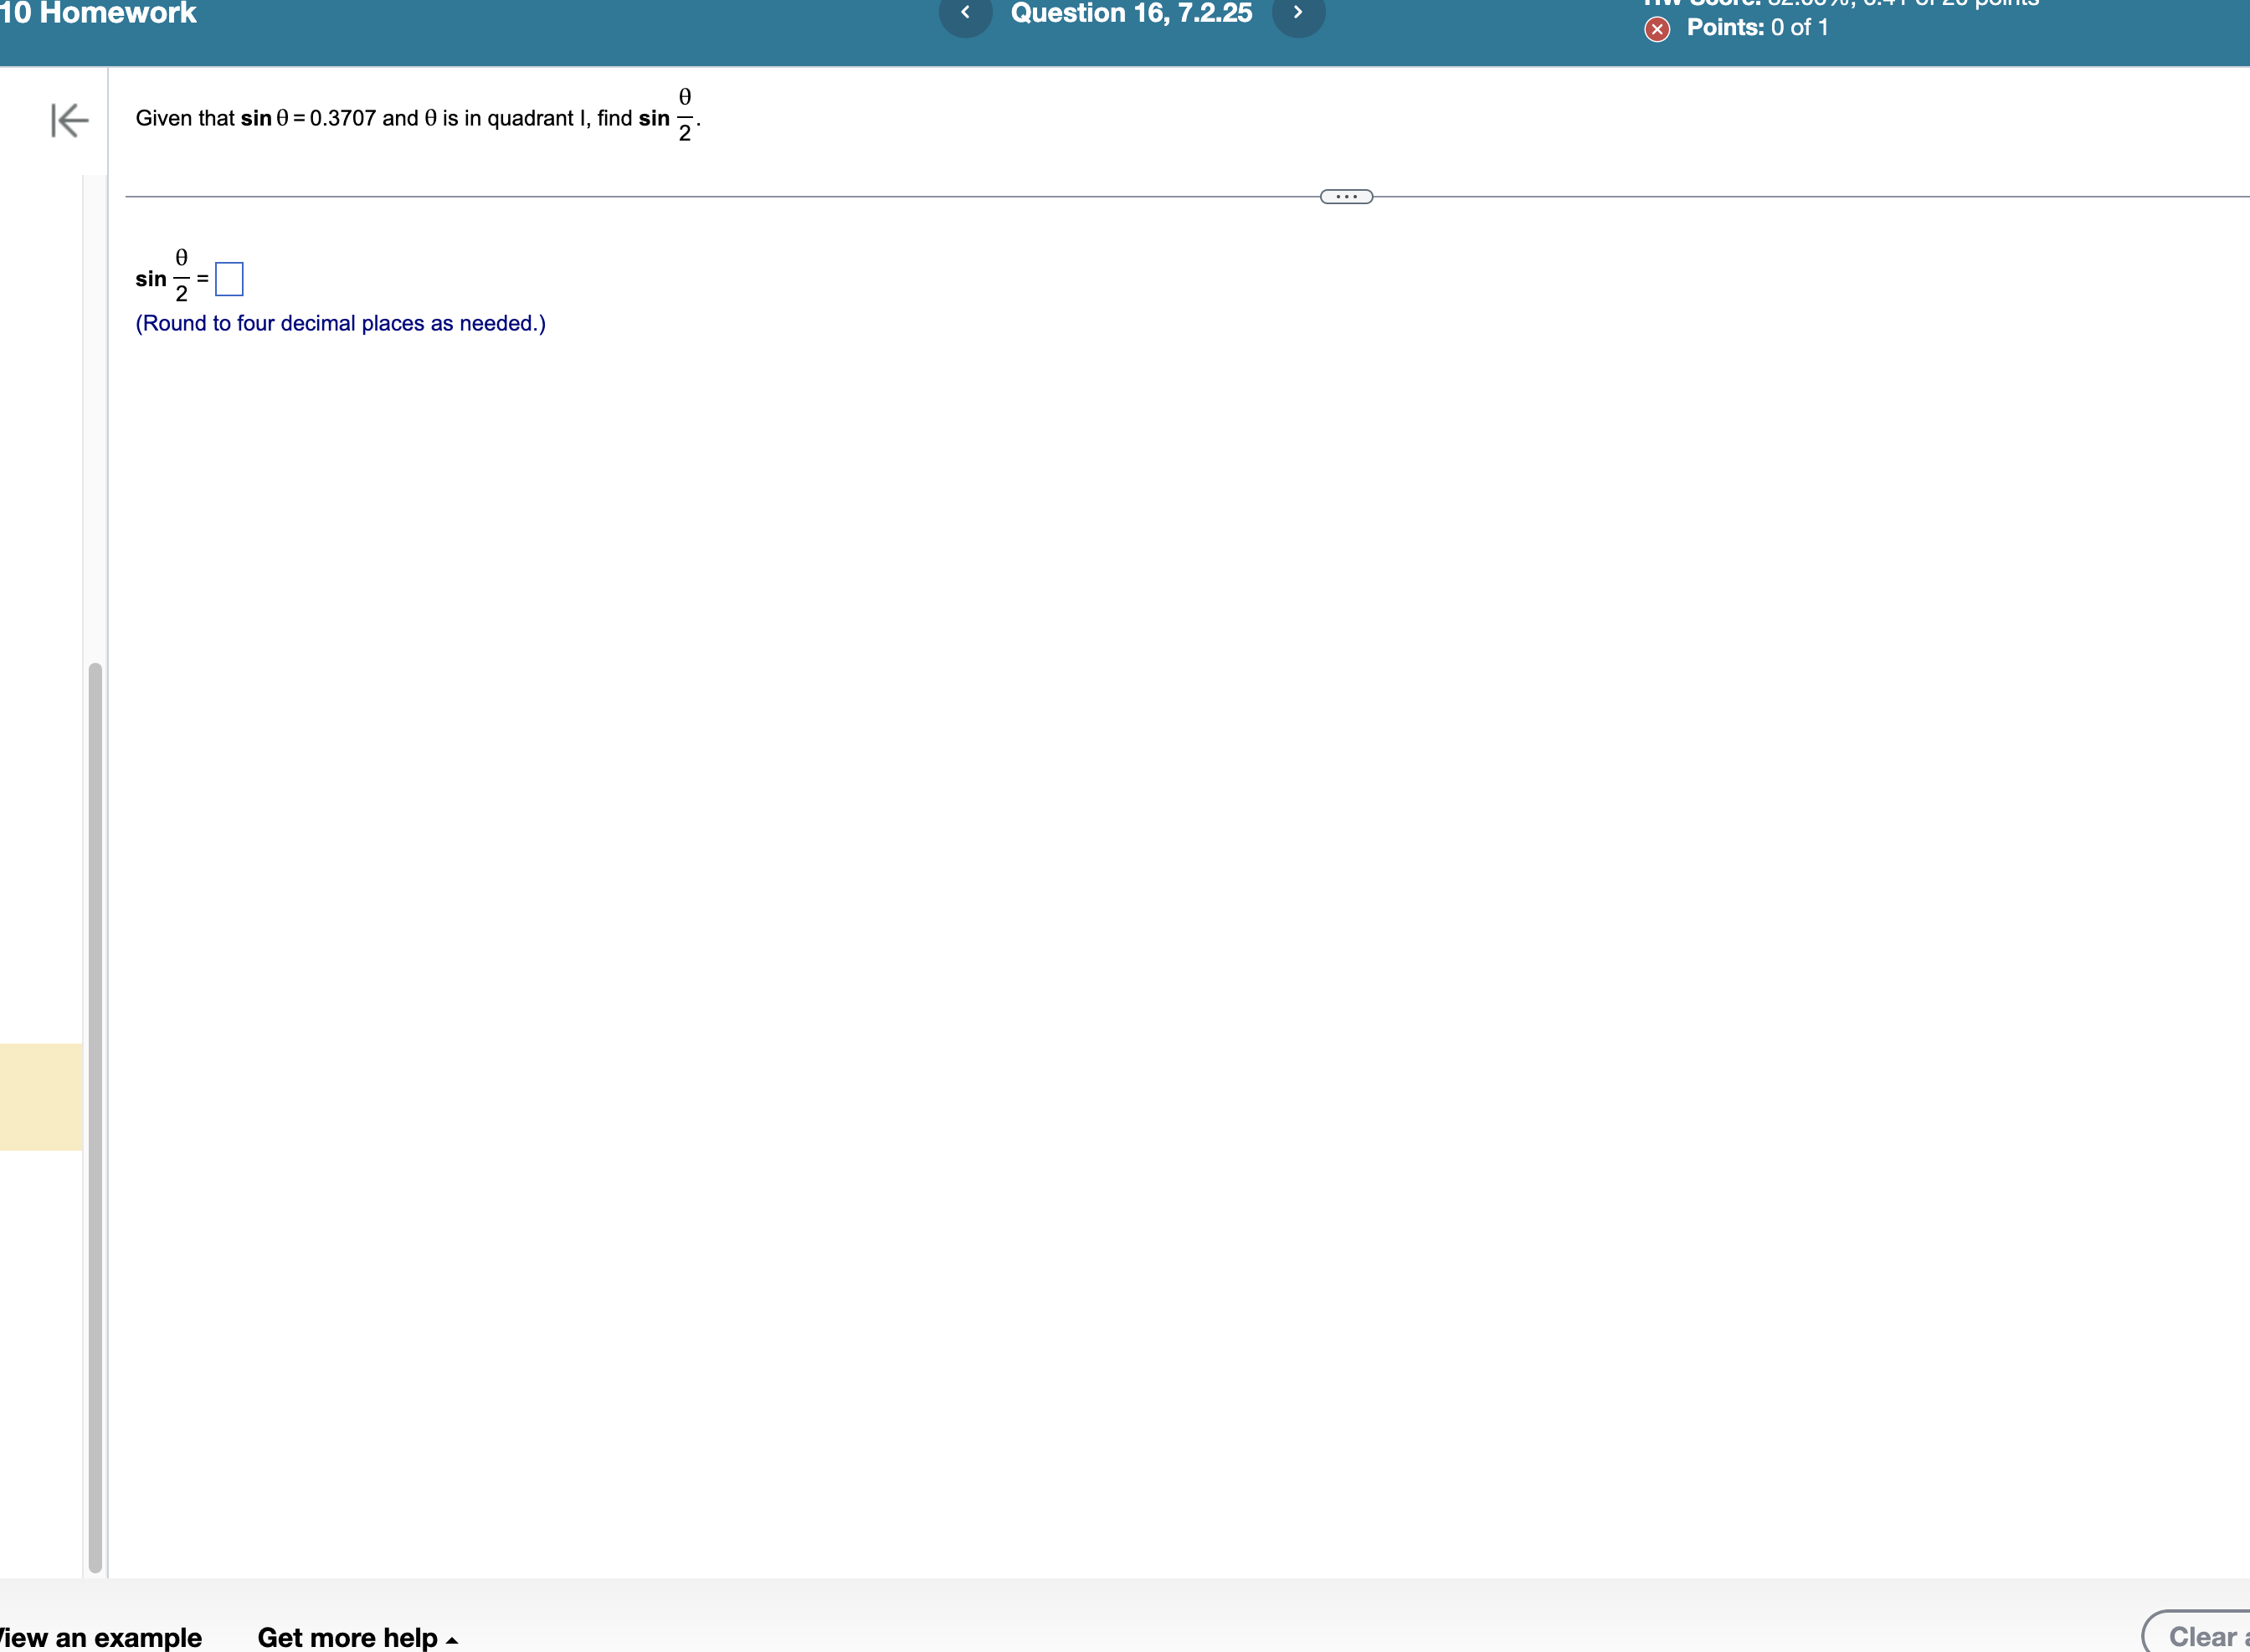
Task: Go to the previous question using left chevron
Action: click(965, 14)
